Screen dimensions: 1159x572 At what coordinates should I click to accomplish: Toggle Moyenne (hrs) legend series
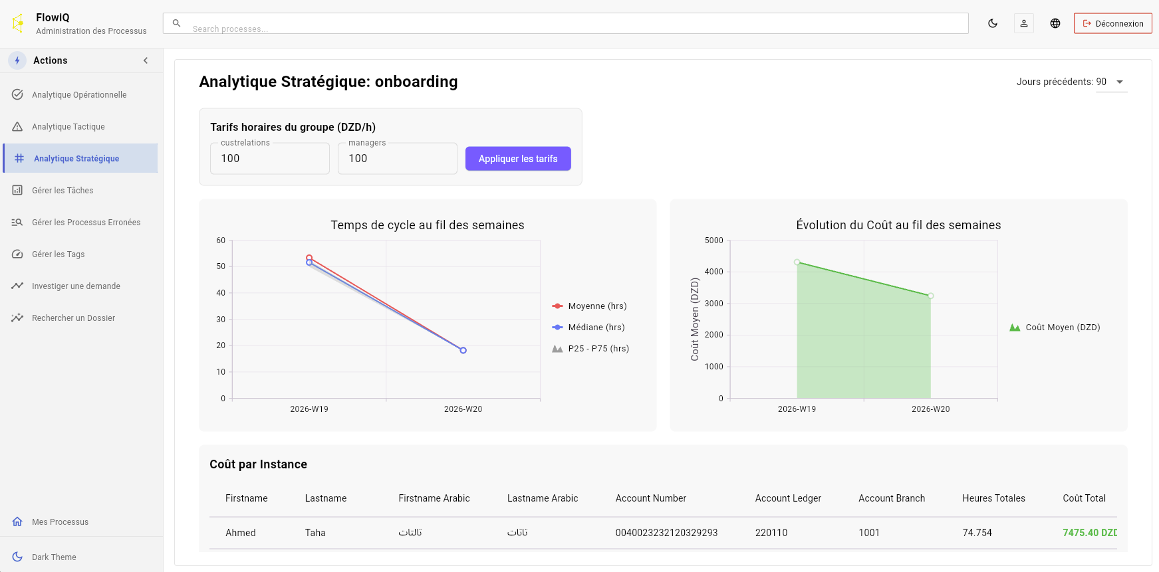[589, 306]
